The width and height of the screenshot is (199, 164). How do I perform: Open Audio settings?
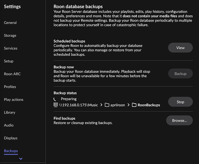[9, 125]
